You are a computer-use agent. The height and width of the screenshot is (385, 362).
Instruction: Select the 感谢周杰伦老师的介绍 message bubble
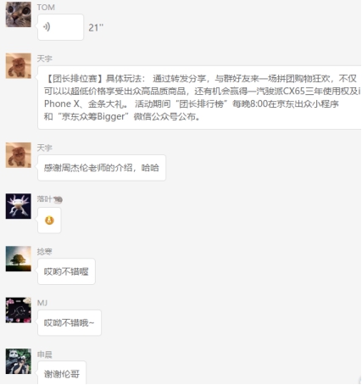[x=102, y=168]
